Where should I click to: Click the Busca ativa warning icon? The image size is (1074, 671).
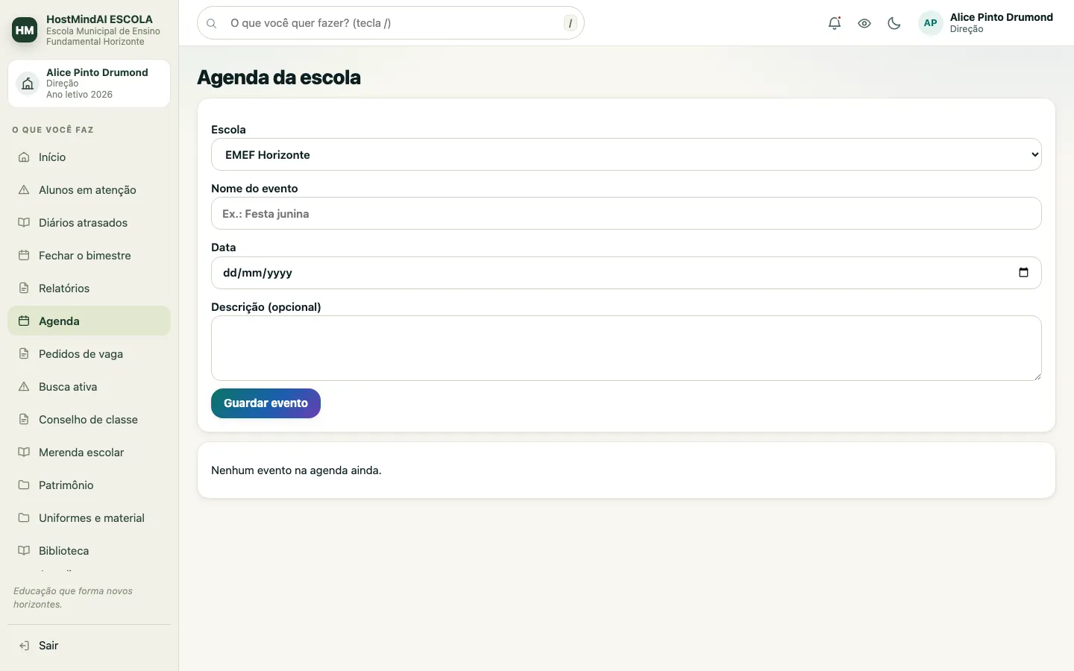(x=24, y=387)
